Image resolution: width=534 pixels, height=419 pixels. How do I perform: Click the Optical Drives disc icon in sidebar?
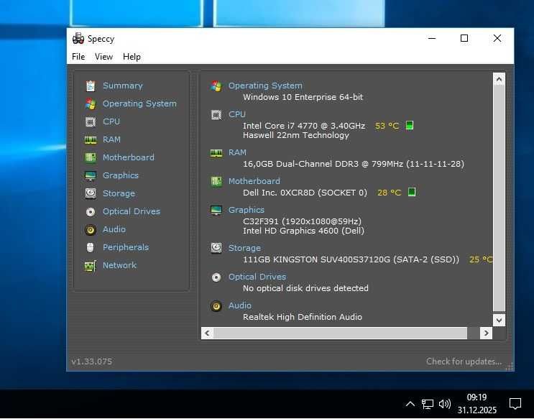pyautogui.click(x=91, y=212)
